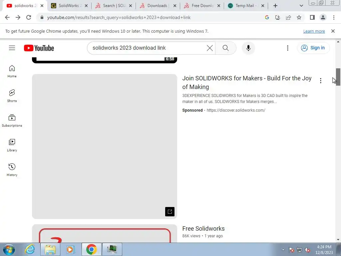Click the external link icon on ad thumbnail
Image resolution: width=341 pixels, height=256 pixels.
tap(170, 212)
